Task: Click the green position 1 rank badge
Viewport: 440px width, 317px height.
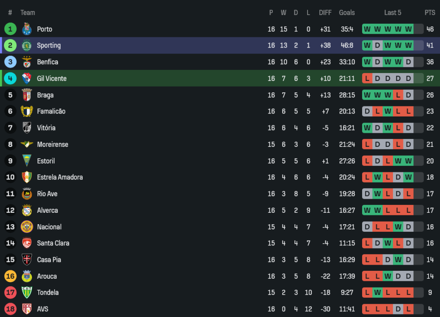Action: pos(10,29)
